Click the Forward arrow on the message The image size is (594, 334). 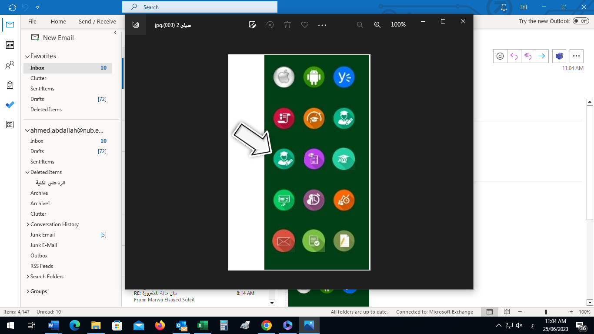coord(541,56)
